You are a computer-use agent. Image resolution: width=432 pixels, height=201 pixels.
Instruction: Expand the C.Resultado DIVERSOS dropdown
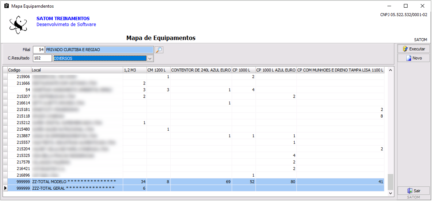(150, 58)
